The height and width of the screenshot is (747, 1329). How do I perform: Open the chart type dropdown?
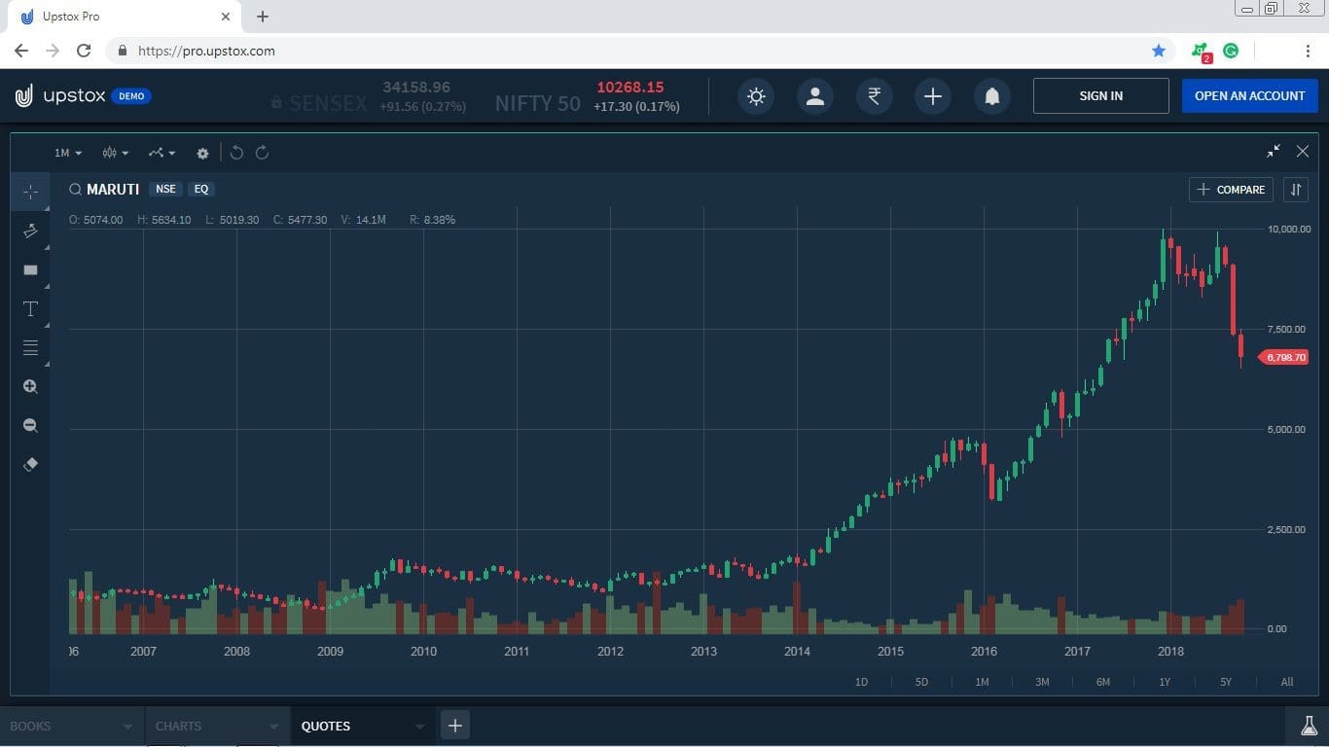pos(114,153)
